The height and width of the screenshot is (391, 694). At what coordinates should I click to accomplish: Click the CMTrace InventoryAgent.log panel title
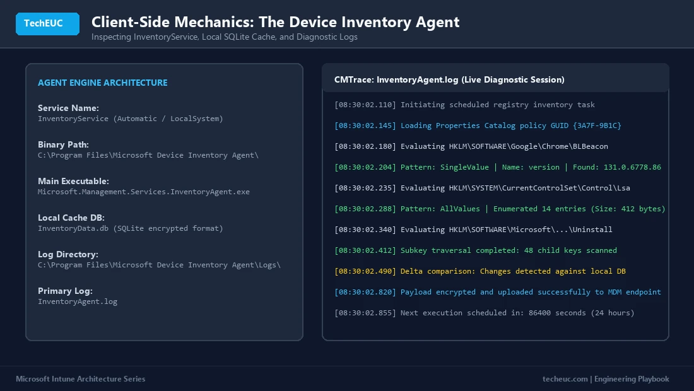click(x=449, y=79)
